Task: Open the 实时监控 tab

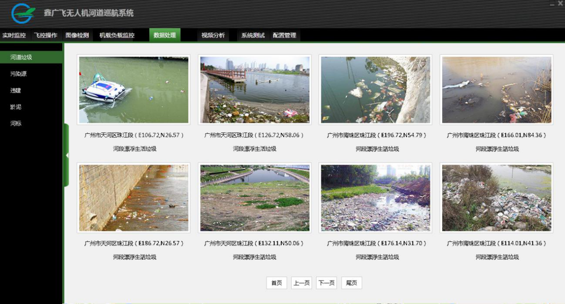Action: [x=14, y=35]
